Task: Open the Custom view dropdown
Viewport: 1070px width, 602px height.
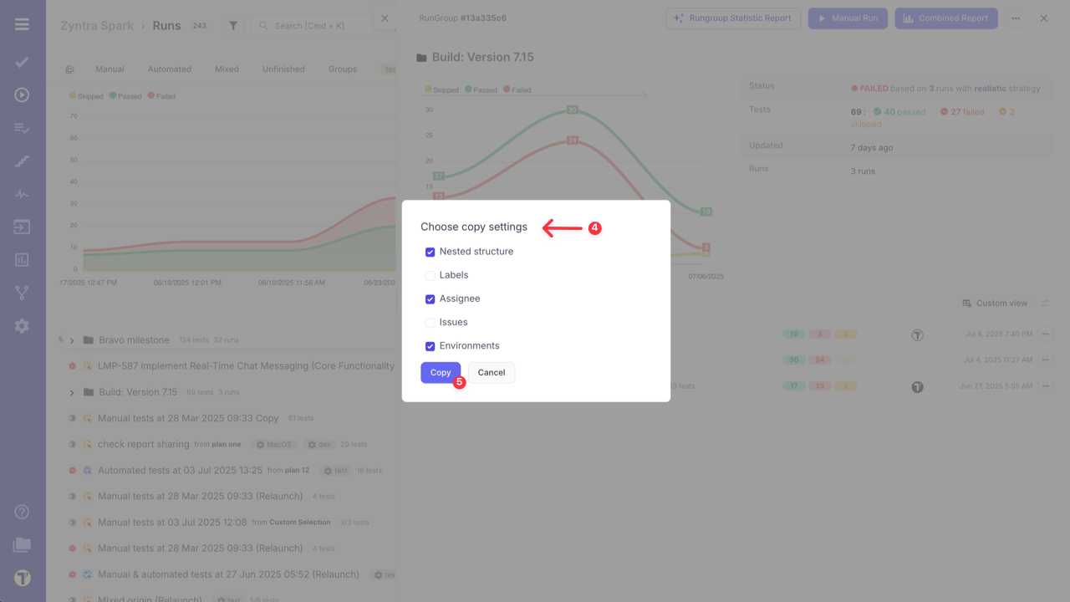Action: pos(995,303)
